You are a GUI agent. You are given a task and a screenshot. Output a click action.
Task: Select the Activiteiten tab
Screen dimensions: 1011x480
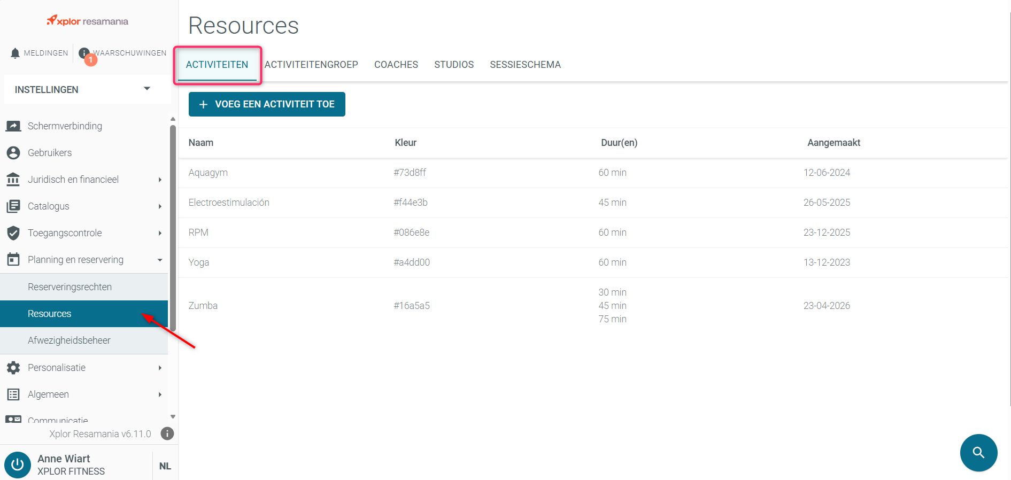point(217,65)
